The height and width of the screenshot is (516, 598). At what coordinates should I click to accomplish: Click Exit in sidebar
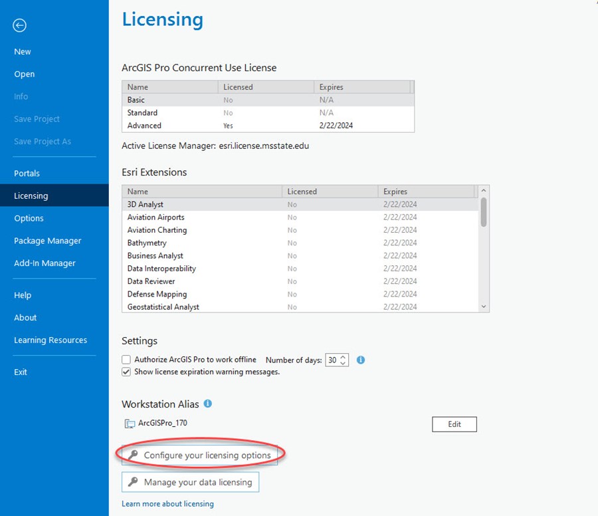coord(20,372)
